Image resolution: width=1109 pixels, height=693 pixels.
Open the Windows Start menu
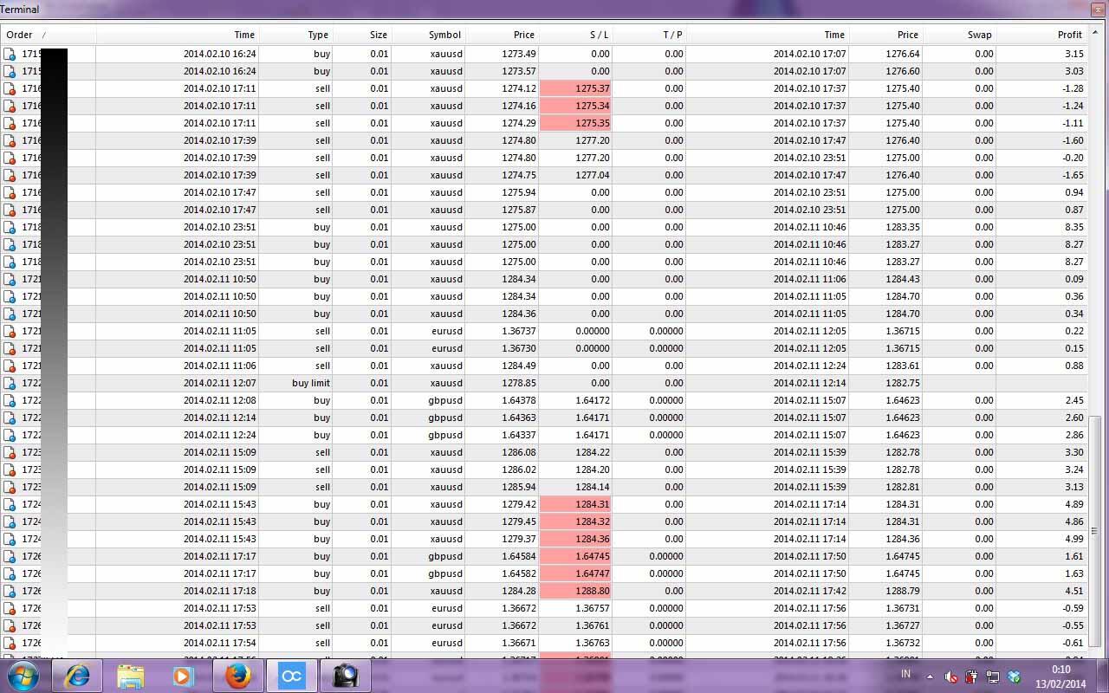pos(23,676)
